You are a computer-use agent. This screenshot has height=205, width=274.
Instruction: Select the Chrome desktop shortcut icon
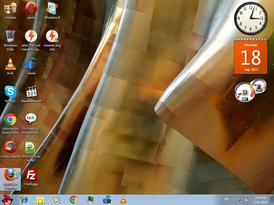coord(10,119)
